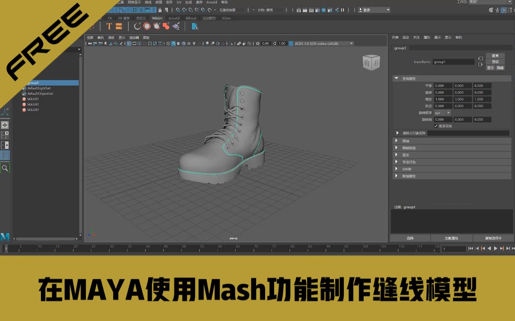Click the 预设 presets button in the Attribute Editor
The width and height of the screenshot is (515, 321).
pos(495,62)
